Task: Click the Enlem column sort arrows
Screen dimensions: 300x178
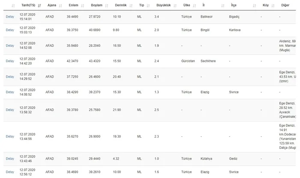Action: tap(82, 6)
